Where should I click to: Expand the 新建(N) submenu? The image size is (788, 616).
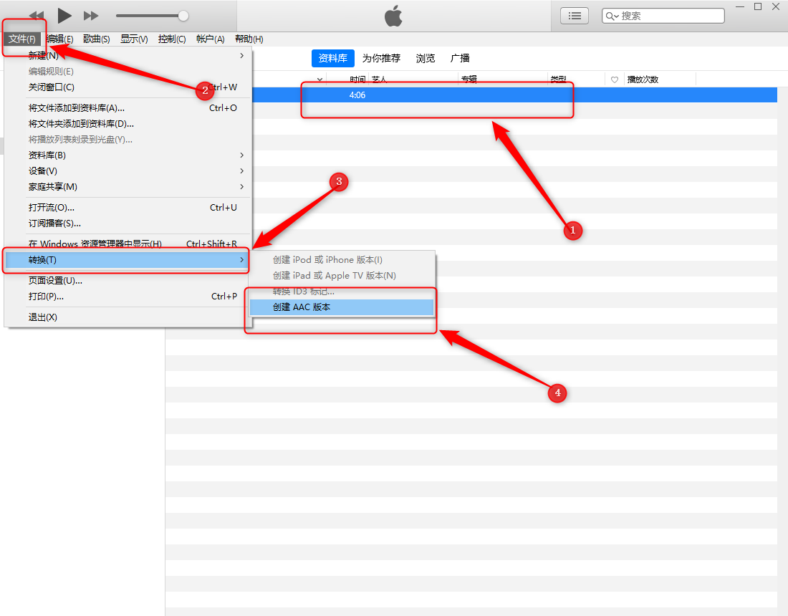128,56
